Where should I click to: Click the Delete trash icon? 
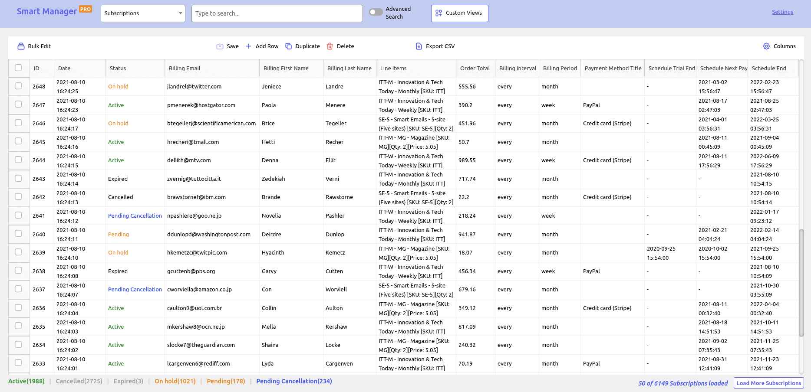[x=330, y=46]
